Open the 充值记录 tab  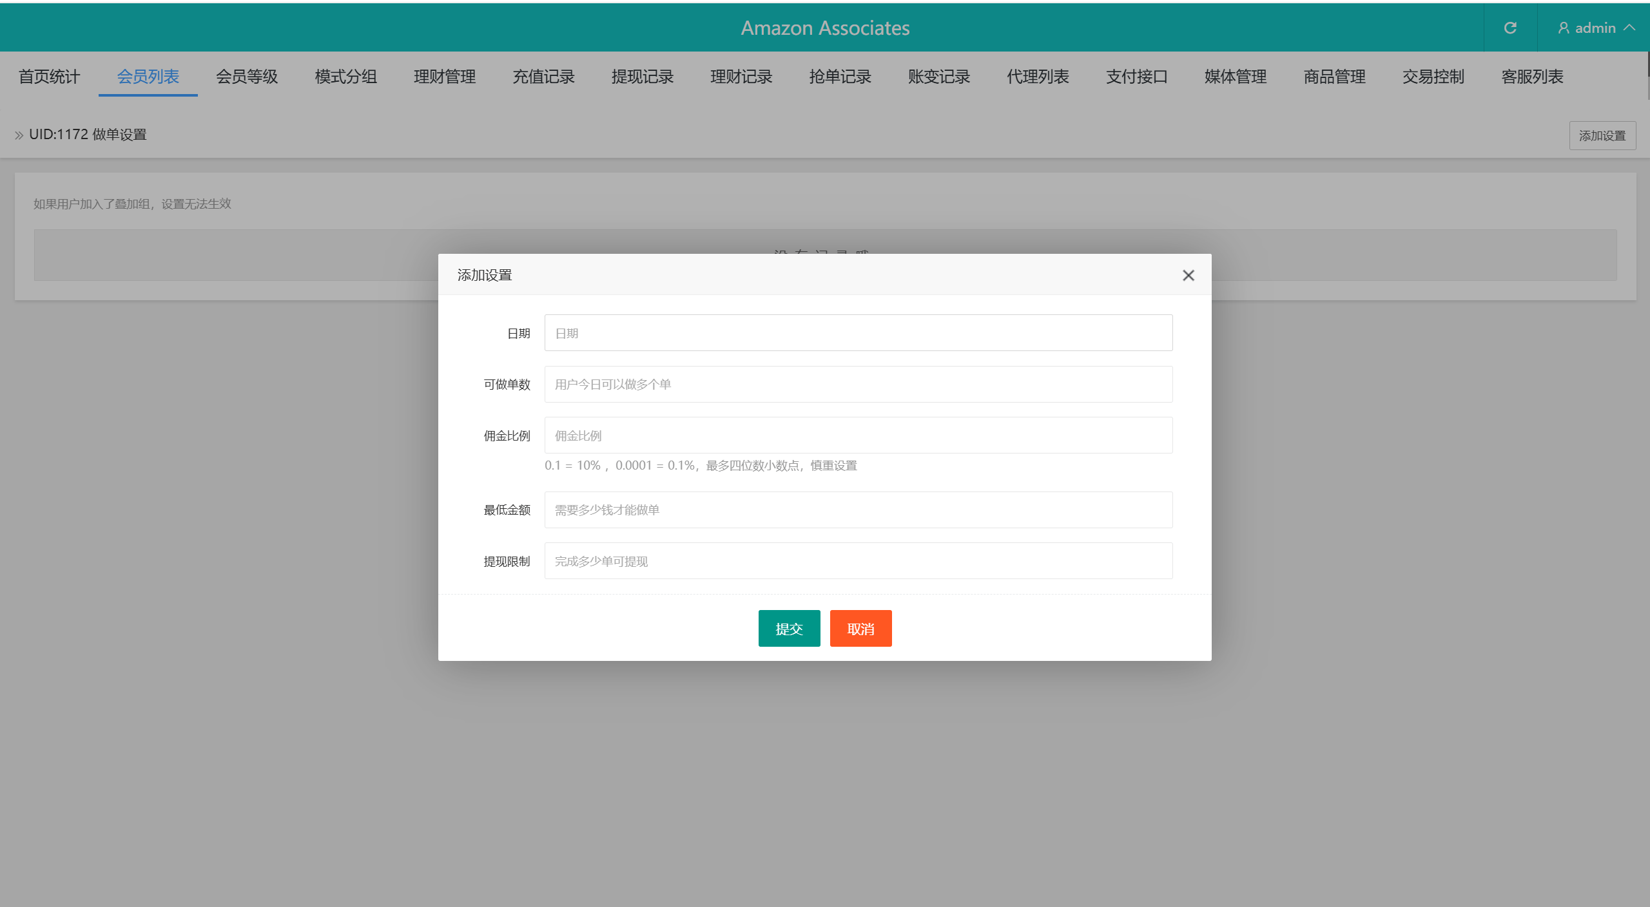pyautogui.click(x=543, y=77)
